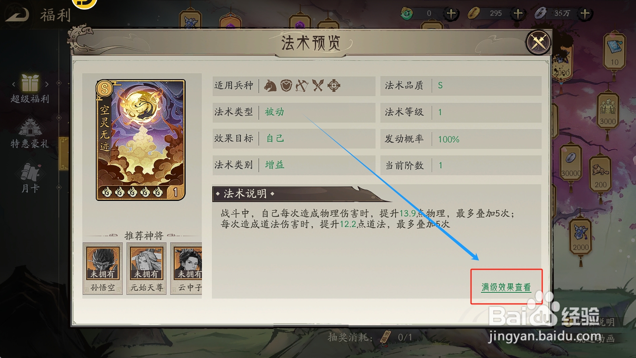Click the shield troop-type icon

pos(286,86)
